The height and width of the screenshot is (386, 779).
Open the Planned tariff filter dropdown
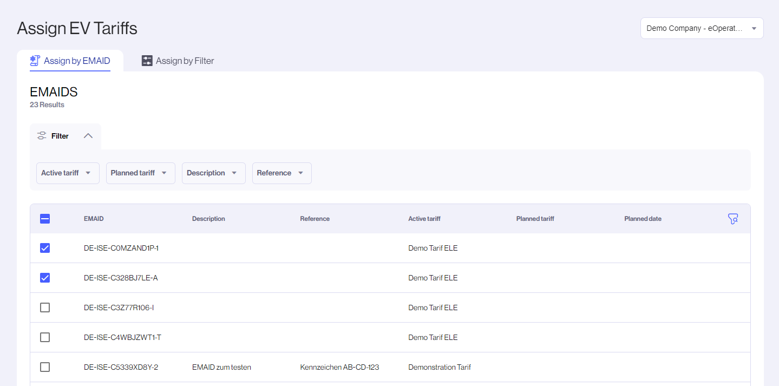[140, 173]
